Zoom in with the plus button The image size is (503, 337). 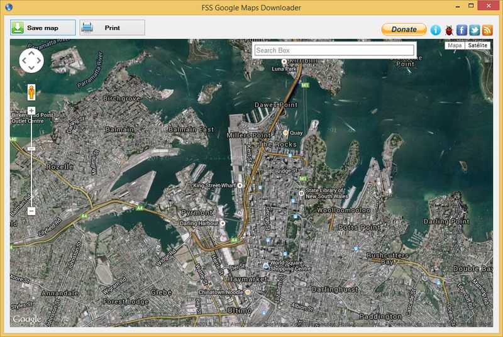[x=31, y=111]
